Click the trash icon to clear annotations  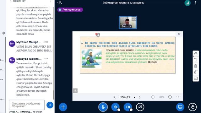pos(196,66)
